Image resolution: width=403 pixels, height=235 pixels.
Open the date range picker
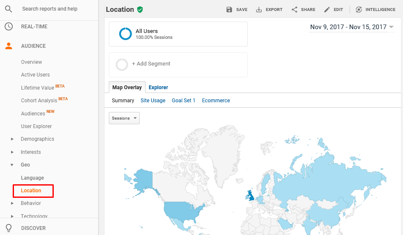[x=351, y=27]
